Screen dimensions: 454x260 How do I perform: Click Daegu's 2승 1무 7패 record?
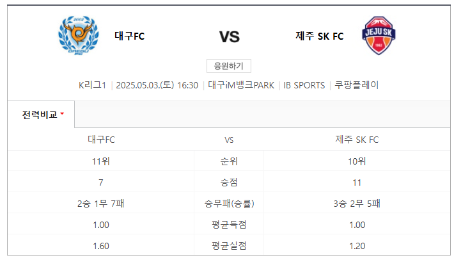click(x=100, y=204)
